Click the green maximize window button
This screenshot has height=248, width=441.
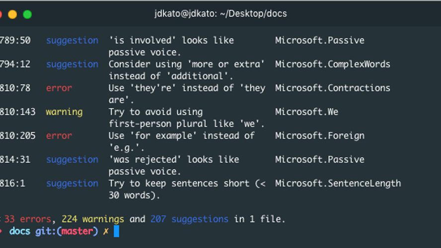click(27, 14)
